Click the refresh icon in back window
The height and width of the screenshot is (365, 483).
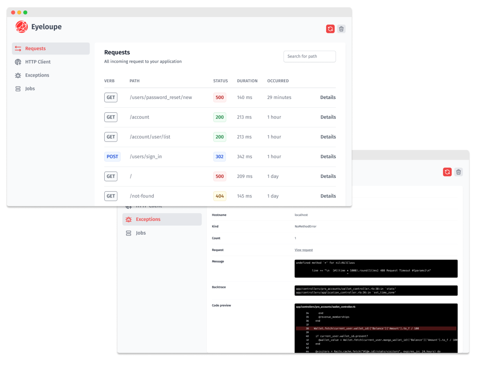(x=447, y=172)
